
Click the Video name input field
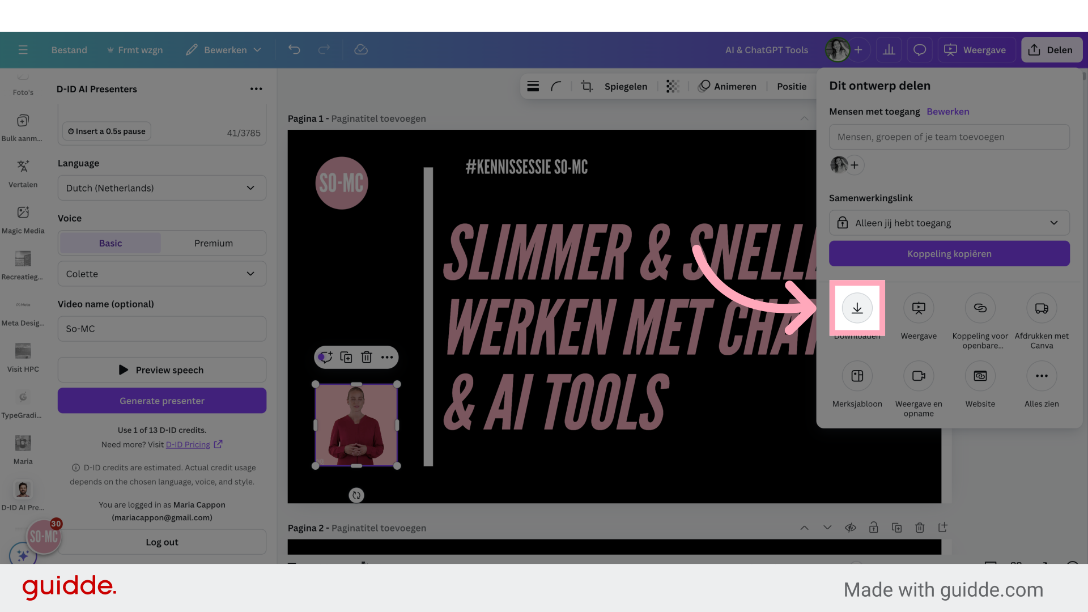[162, 329]
